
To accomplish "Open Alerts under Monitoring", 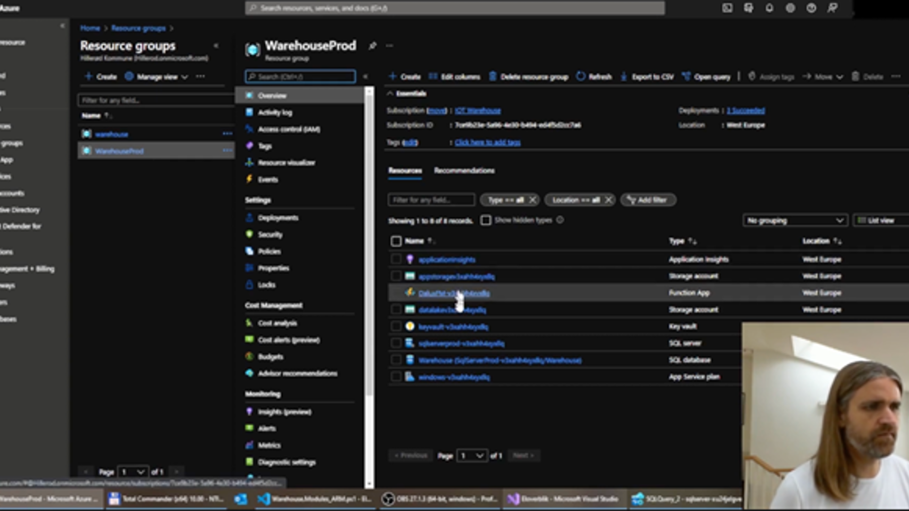I will [x=267, y=428].
